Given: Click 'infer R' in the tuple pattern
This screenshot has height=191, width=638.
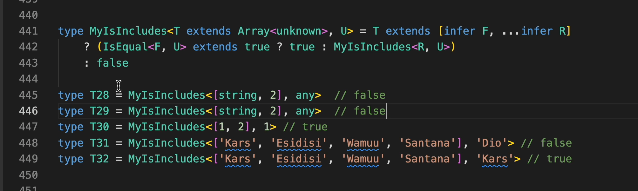Looking at the screenshot, I should pos(543,31).
